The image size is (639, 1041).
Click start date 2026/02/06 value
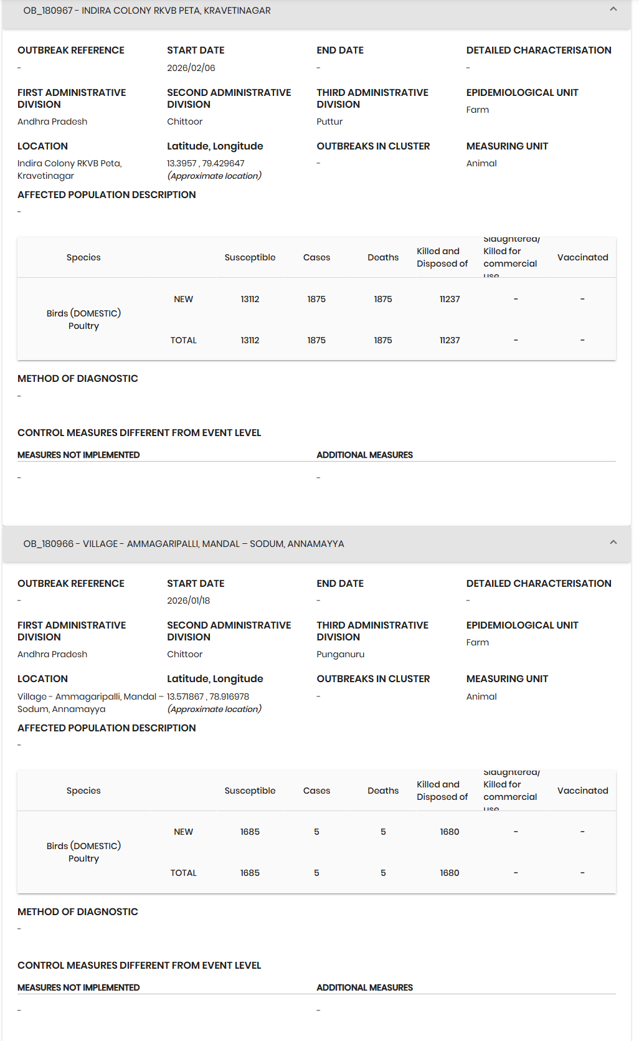click(x=191, y=68)
